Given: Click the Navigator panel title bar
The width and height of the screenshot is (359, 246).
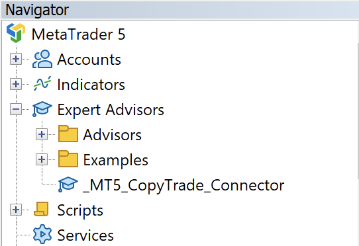Looking at the screenshot, I should [179, 10].
